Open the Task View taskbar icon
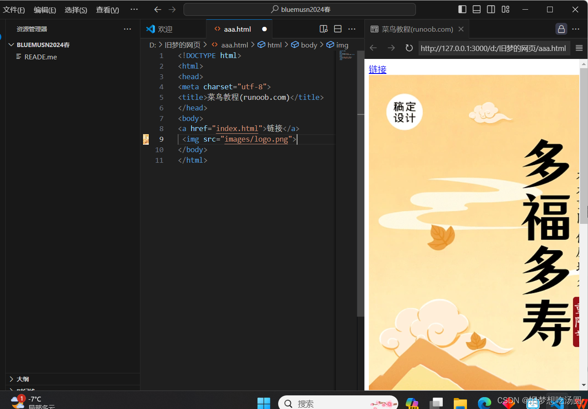The width and height of the screenshot is (588, 409). (x=436, y=403)
